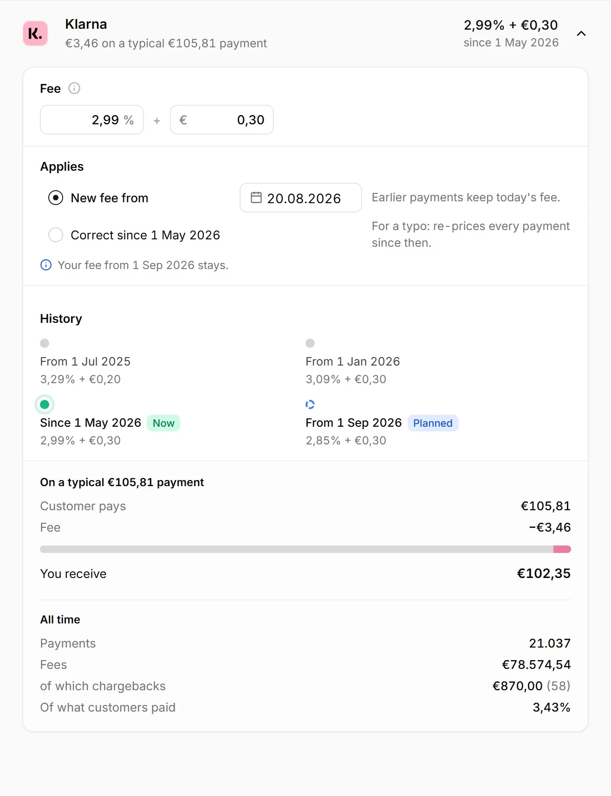Select the planned-fee icon for 1 Sep 2026
The height and width of the screenshot is (796, 611).
click(310, 404)
